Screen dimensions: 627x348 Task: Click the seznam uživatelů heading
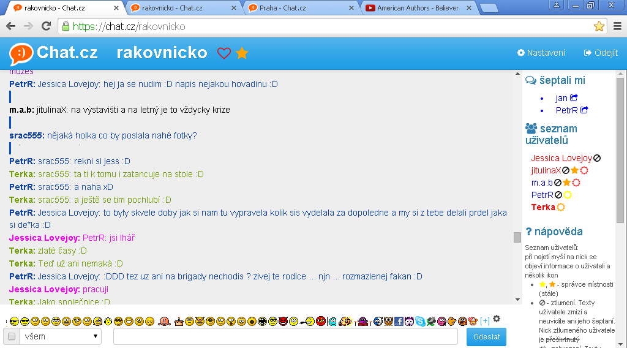tap(552, 134)
